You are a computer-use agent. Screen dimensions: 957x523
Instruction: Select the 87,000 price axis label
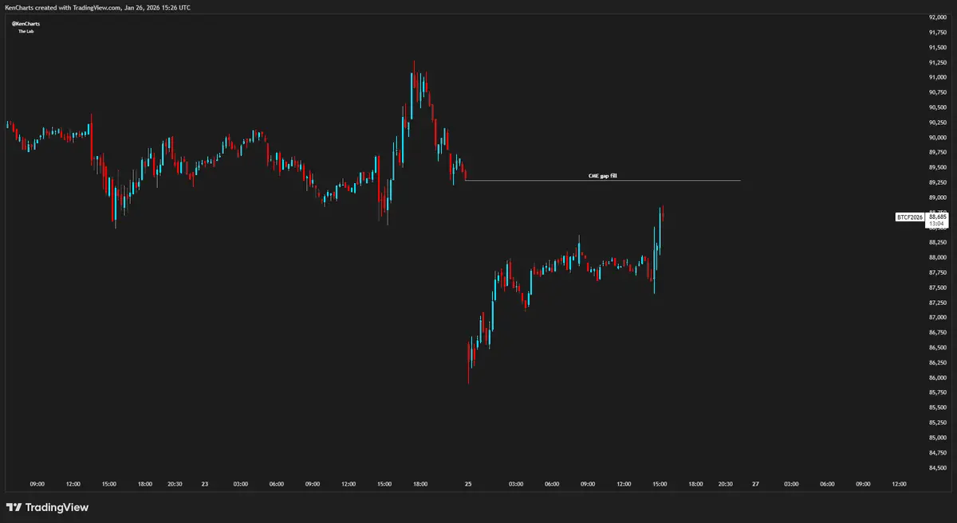(938, 318)
